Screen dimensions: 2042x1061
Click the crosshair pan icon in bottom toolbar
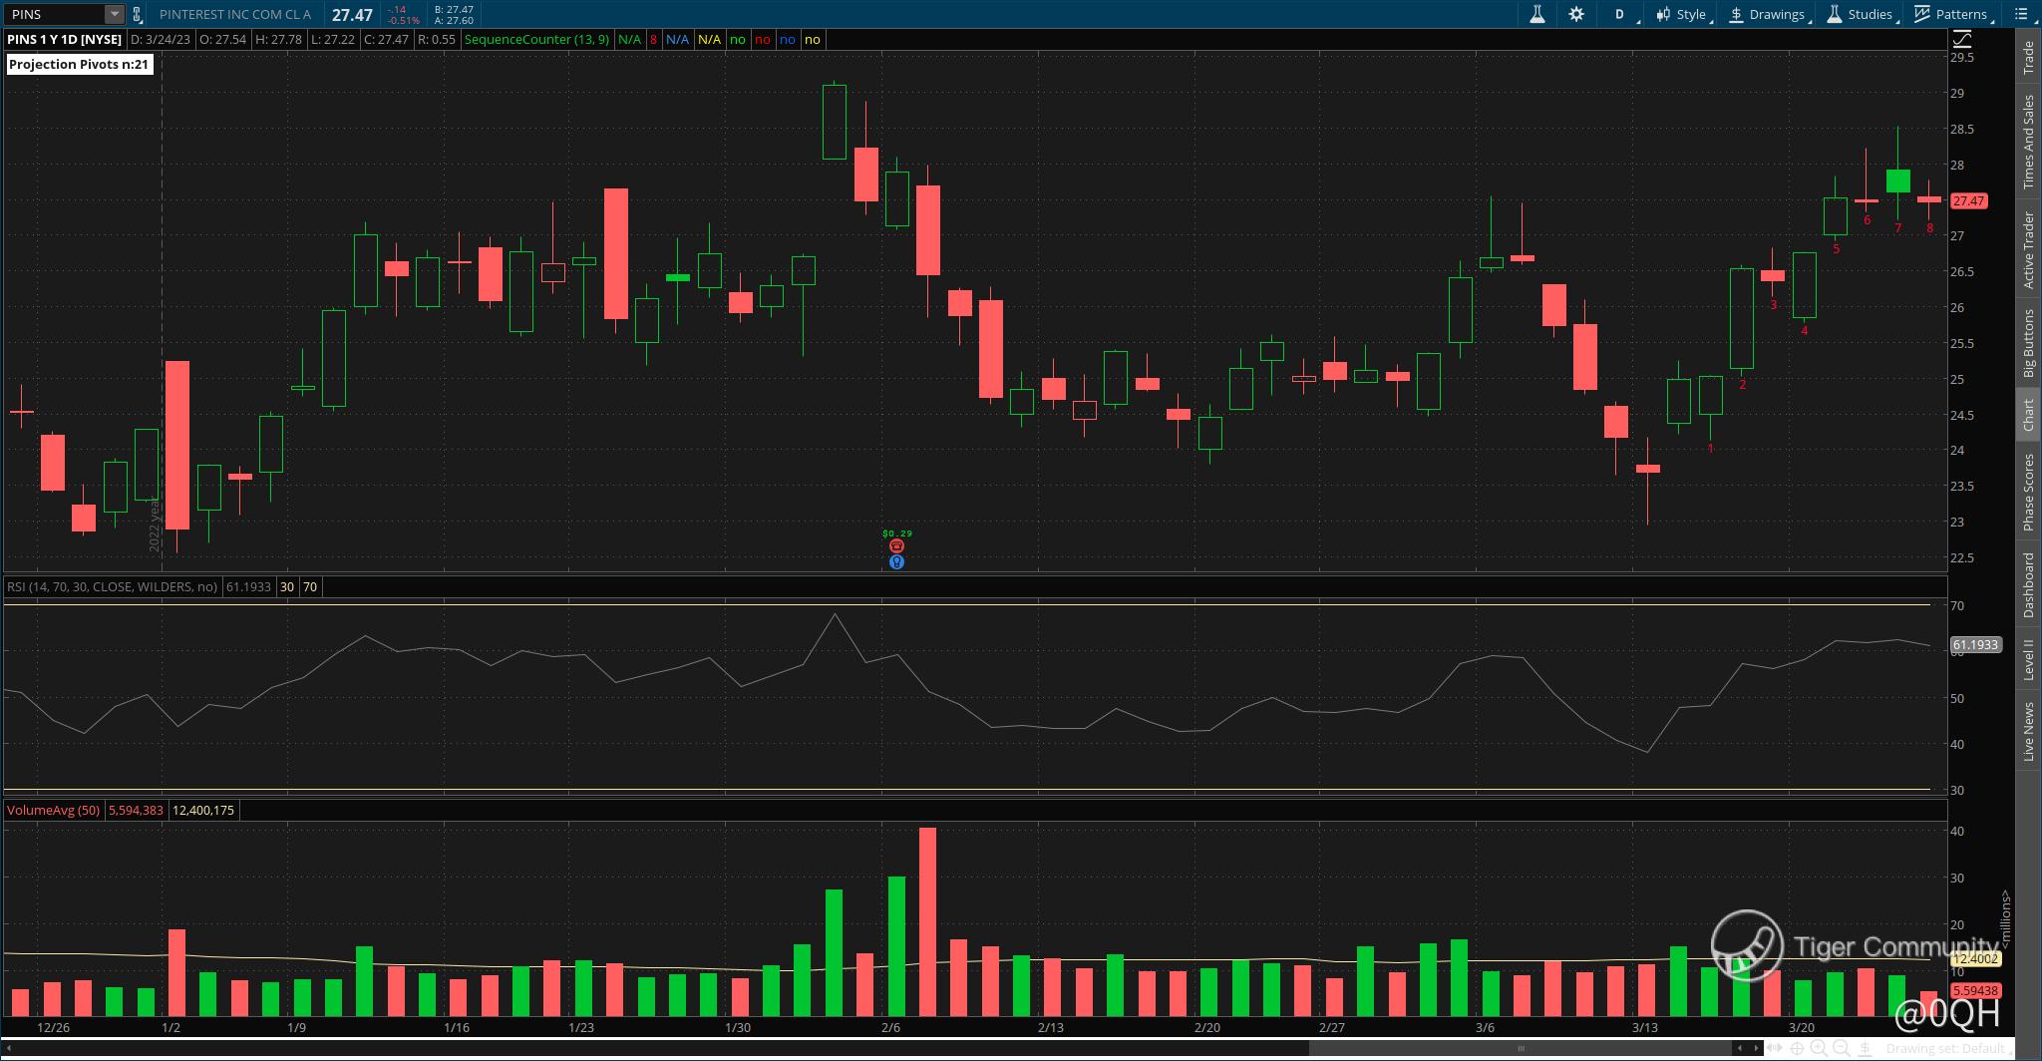(1797, 1048)
